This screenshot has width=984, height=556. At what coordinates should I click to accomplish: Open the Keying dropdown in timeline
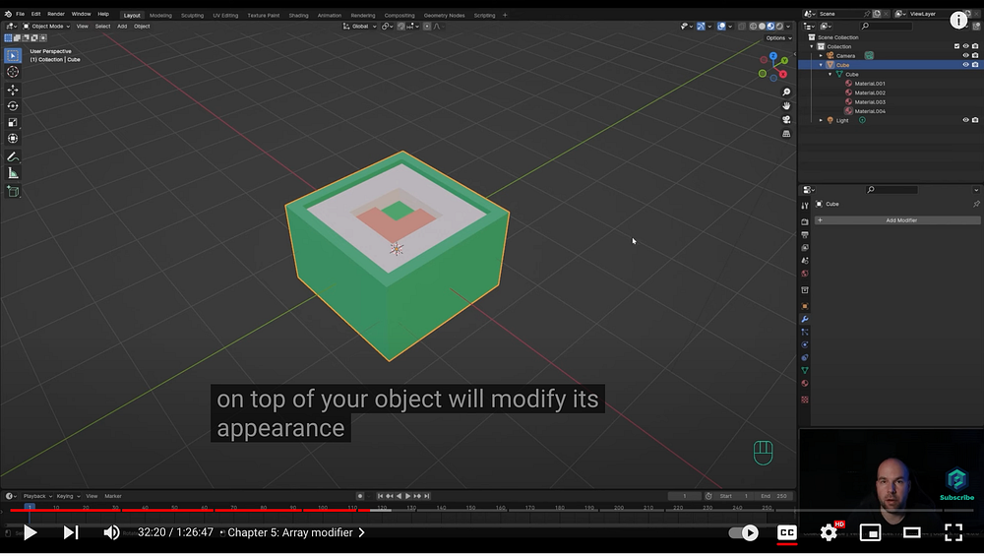[68, 496]
